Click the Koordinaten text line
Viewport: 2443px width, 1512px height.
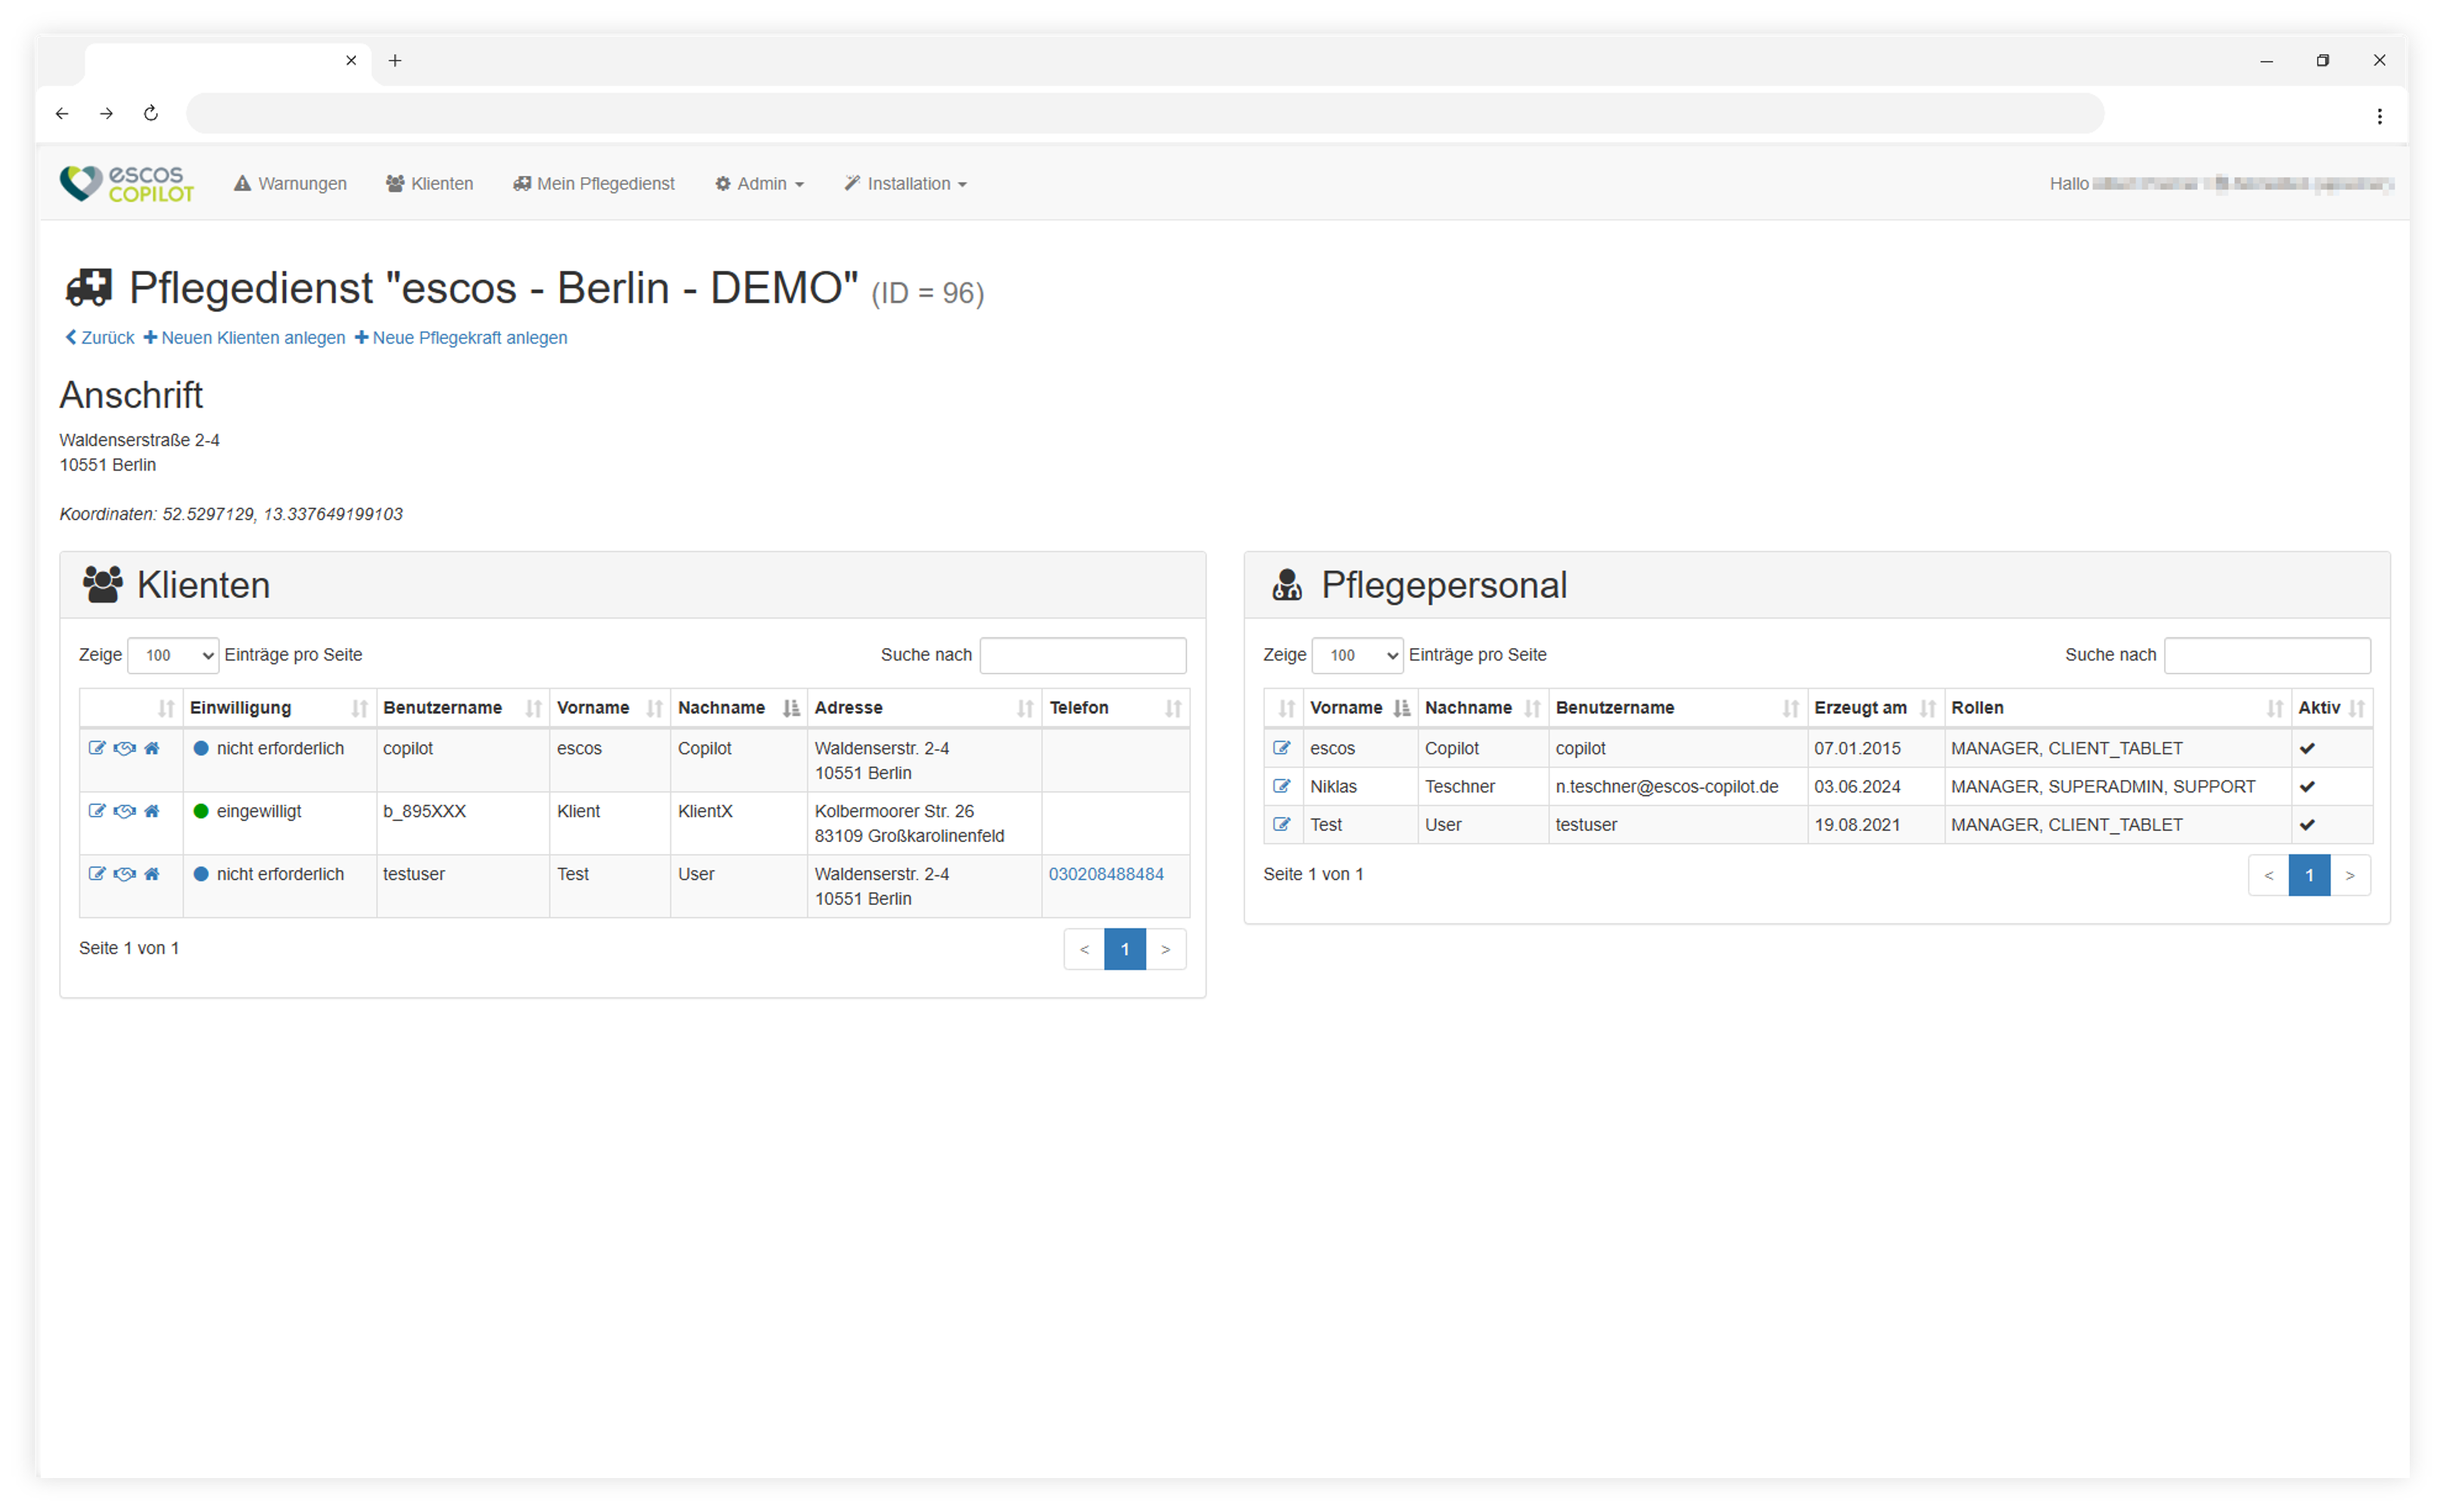point(231,514)
